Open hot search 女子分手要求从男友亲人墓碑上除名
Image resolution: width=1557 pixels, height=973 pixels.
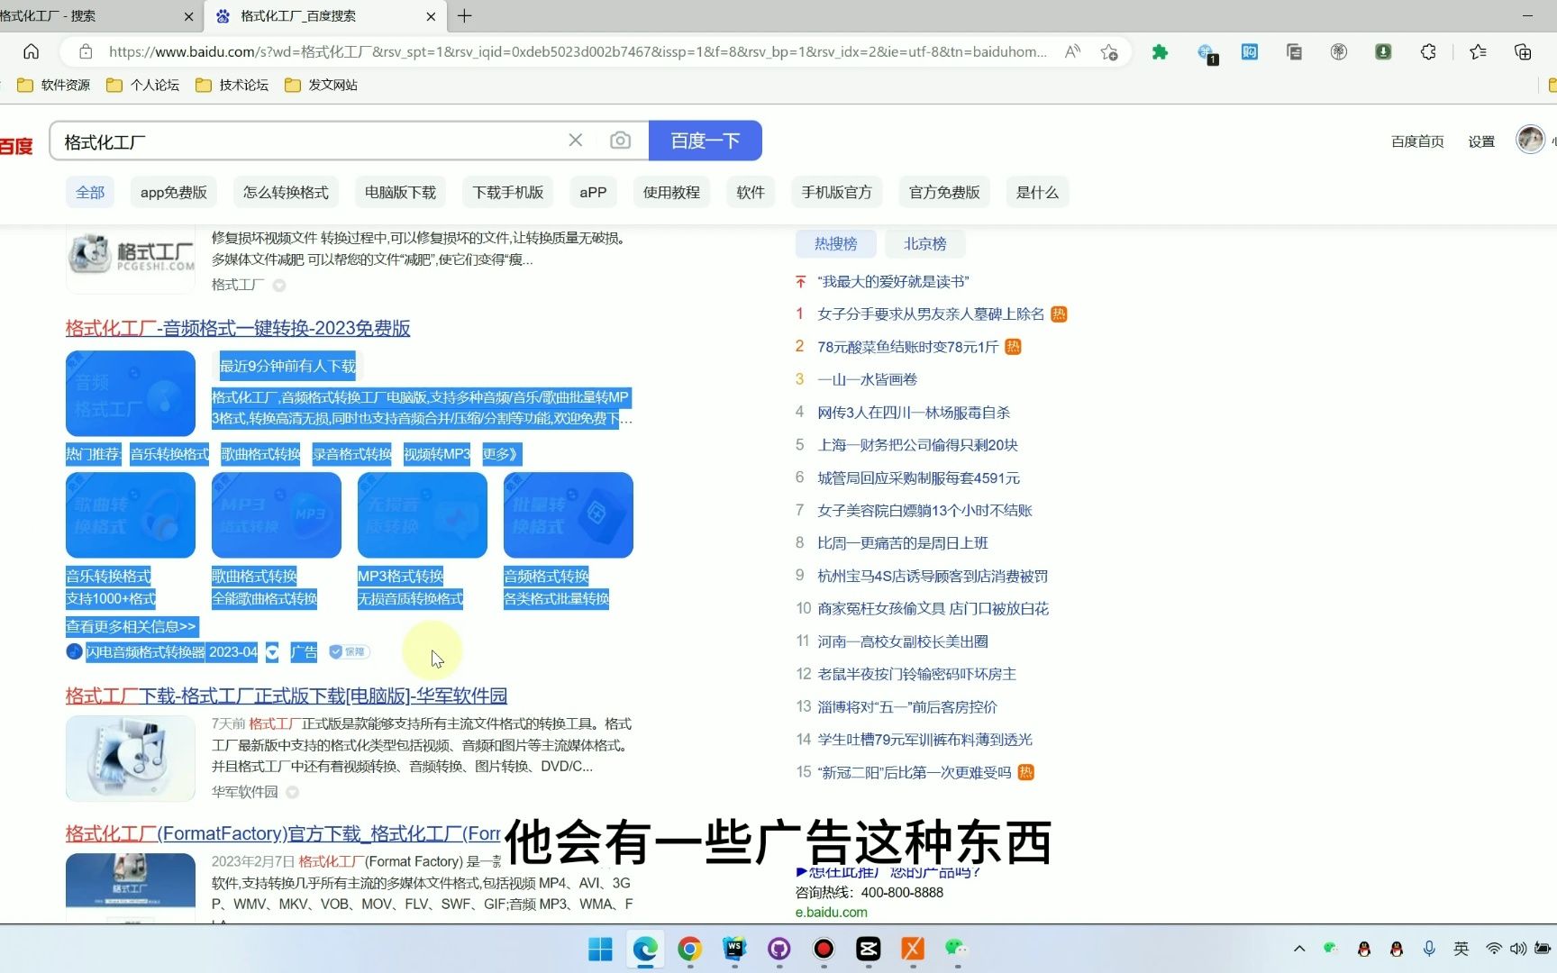click(x=931, y=314)
